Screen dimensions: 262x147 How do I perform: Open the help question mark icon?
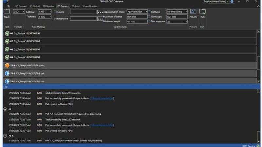(232, 2)
